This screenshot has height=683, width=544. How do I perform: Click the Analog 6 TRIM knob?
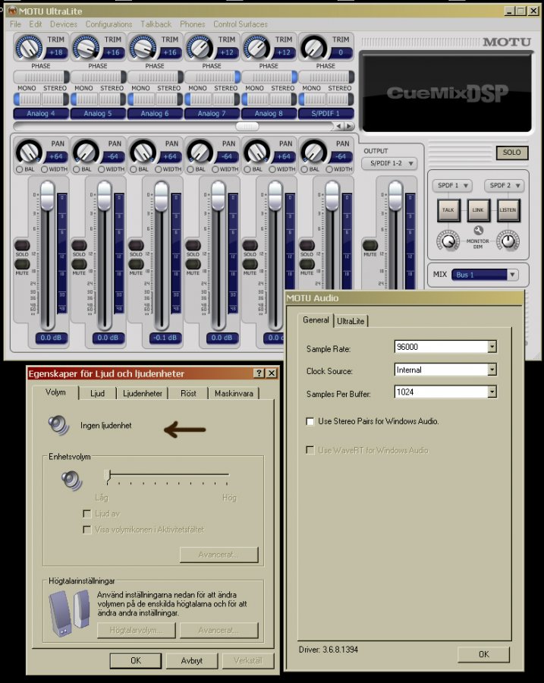click(143, 47)
